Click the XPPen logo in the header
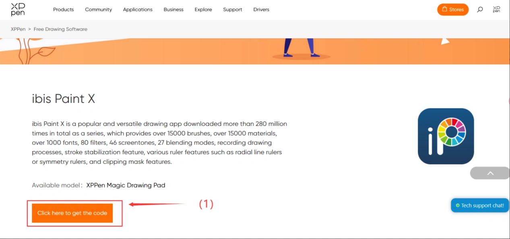Screen dimensions: 510x239 18,10
